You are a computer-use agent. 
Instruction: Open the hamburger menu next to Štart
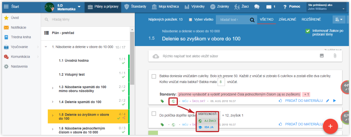coord(6,6)
